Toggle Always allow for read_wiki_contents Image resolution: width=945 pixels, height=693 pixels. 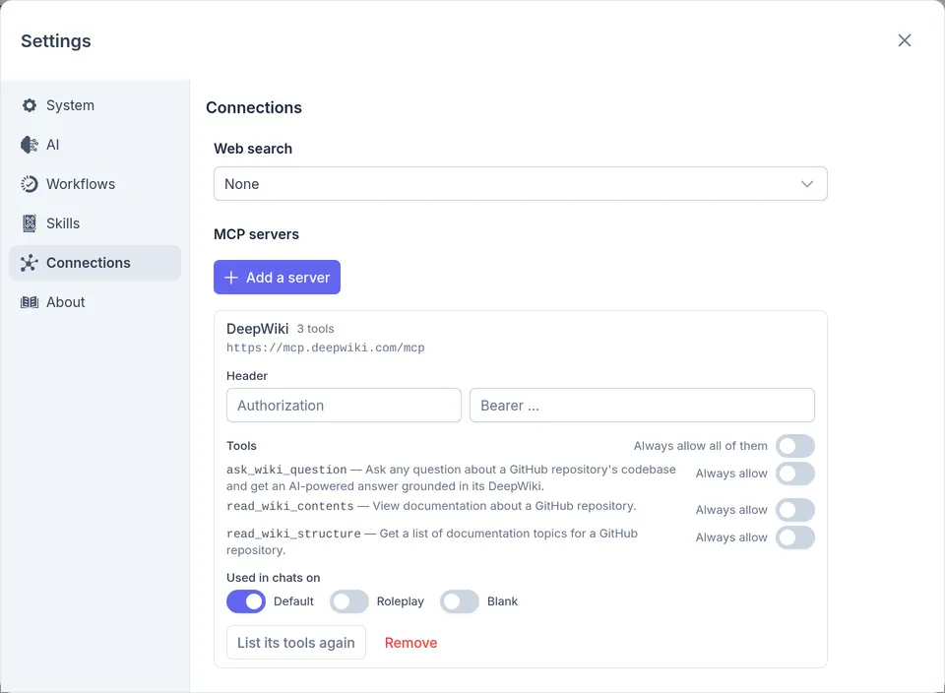tap(795, 510)
